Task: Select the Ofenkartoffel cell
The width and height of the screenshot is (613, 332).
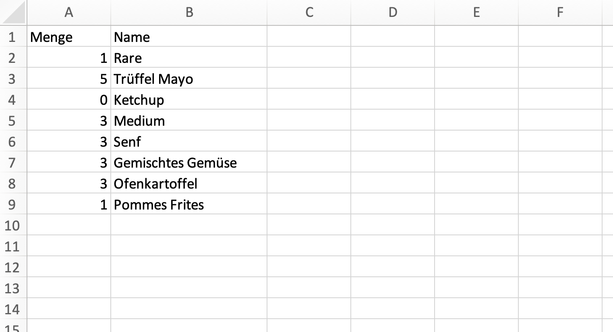Action: [189, 183]
